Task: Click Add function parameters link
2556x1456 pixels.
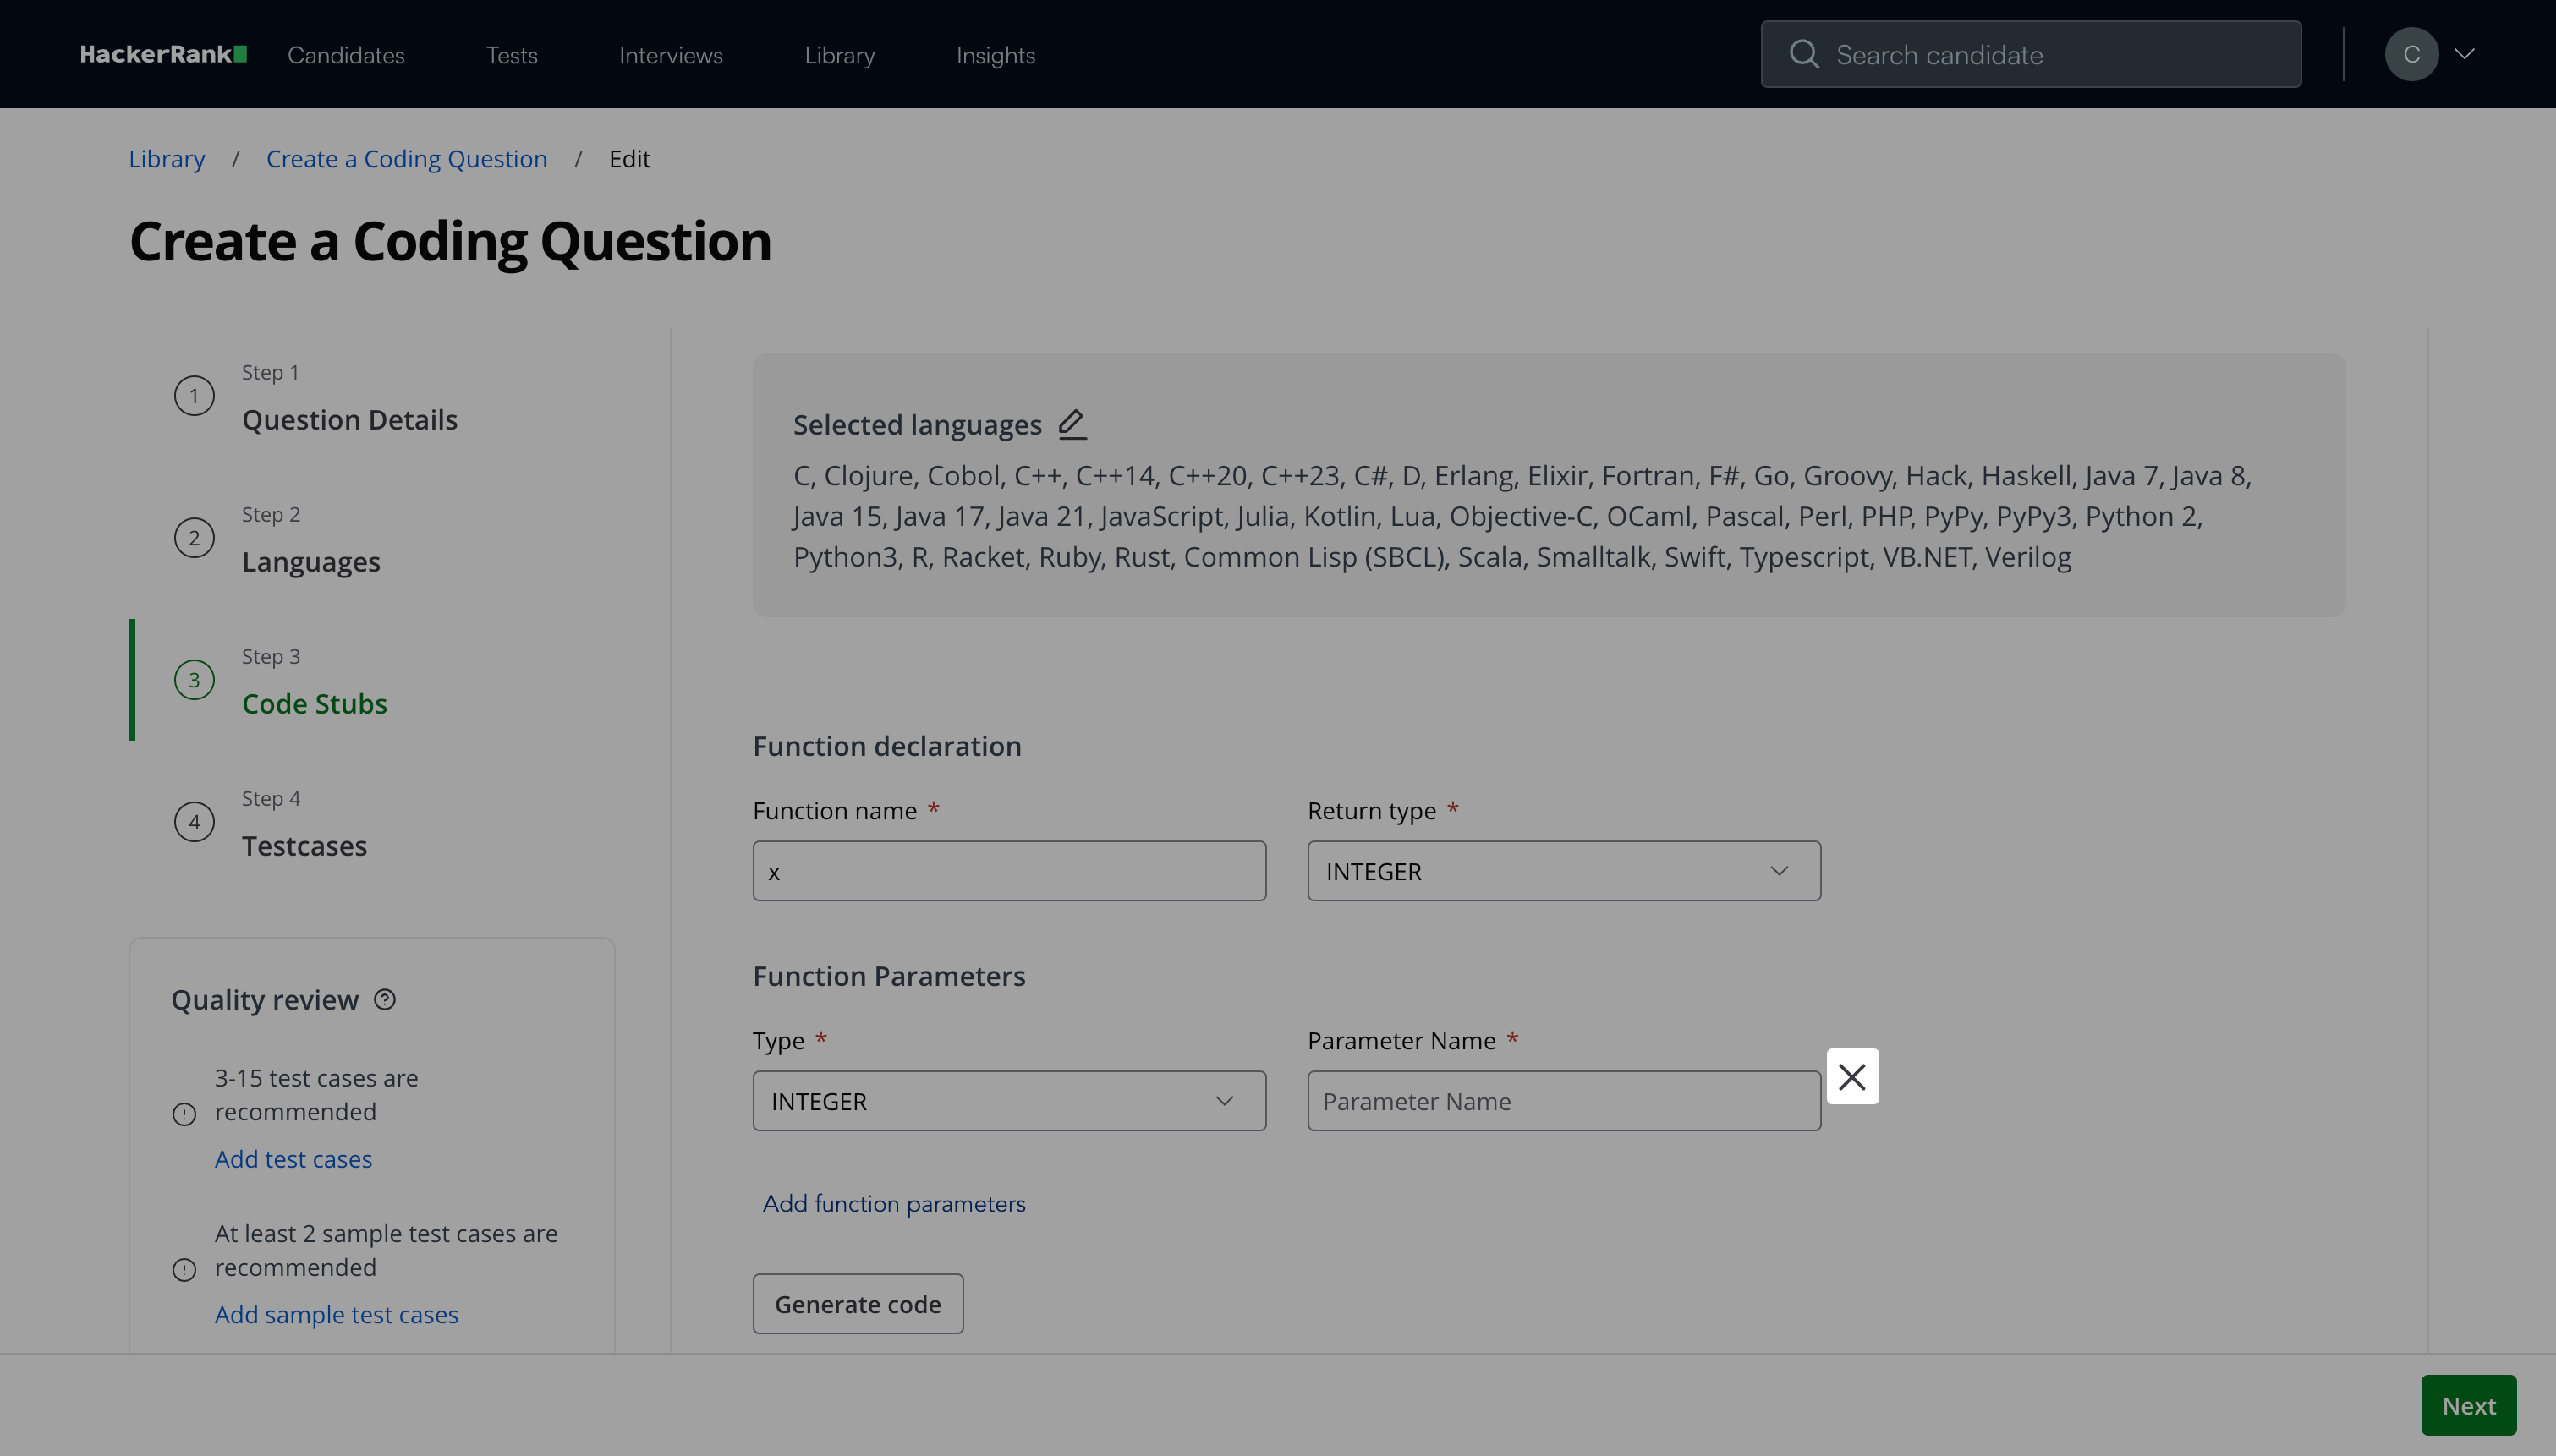Action: coord(893,1204)
